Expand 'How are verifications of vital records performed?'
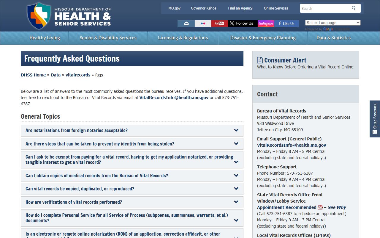 tap(132, 202)
